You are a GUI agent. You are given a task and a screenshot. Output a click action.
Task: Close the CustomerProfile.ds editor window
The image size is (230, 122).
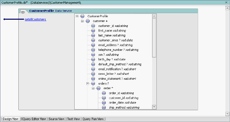pyautogui.click(x=226, y=2)
